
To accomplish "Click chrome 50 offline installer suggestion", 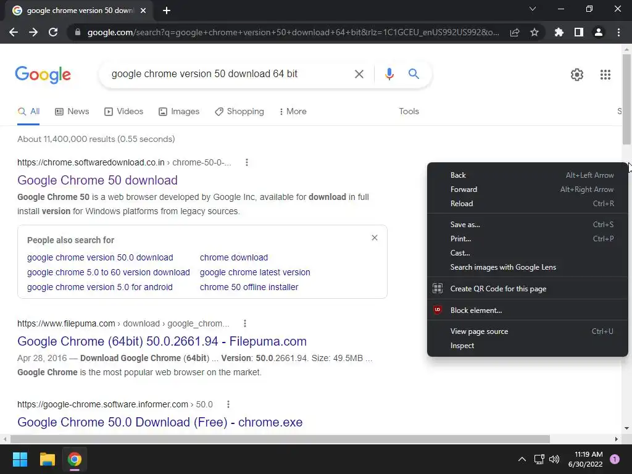I will point(249,288).
